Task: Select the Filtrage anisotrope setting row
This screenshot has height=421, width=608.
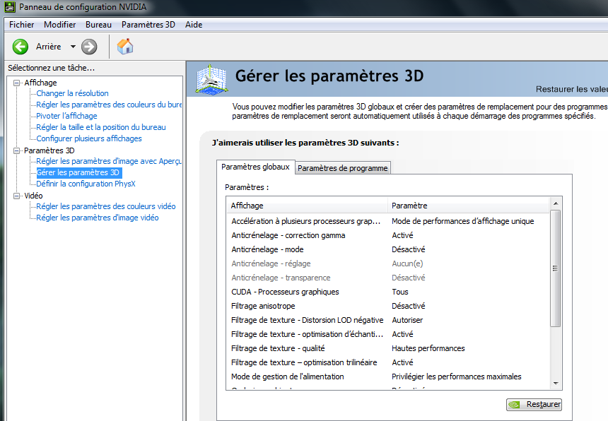Action: tap(263, 306)
